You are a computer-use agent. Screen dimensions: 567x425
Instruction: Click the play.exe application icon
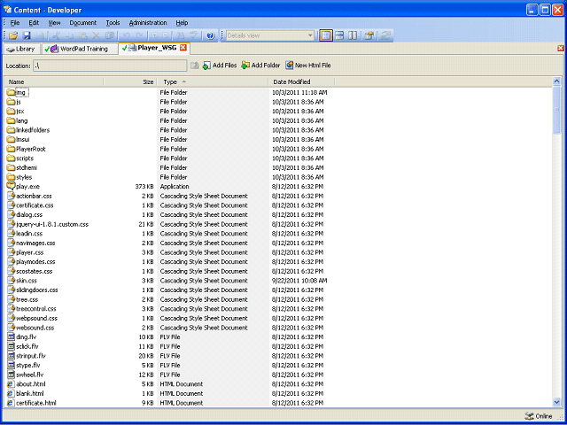(x=12, y=187)
